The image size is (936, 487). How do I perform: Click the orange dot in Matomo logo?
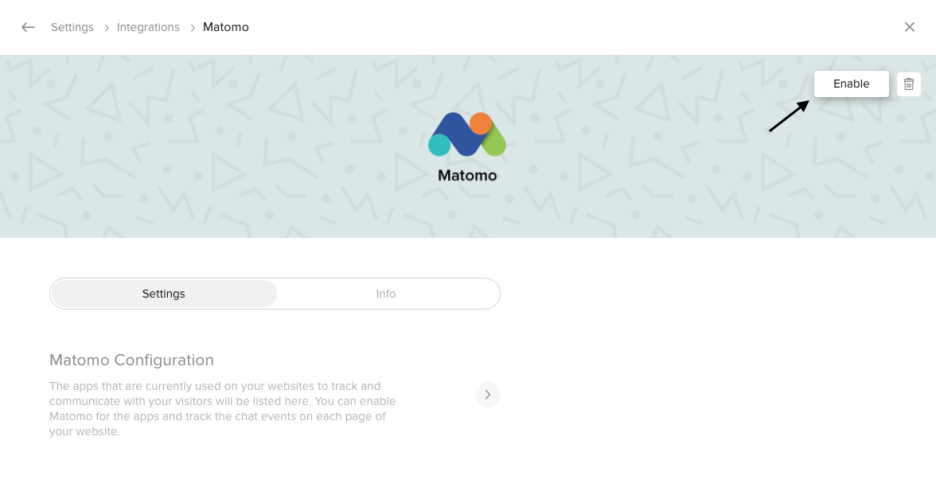coord(480,123)
